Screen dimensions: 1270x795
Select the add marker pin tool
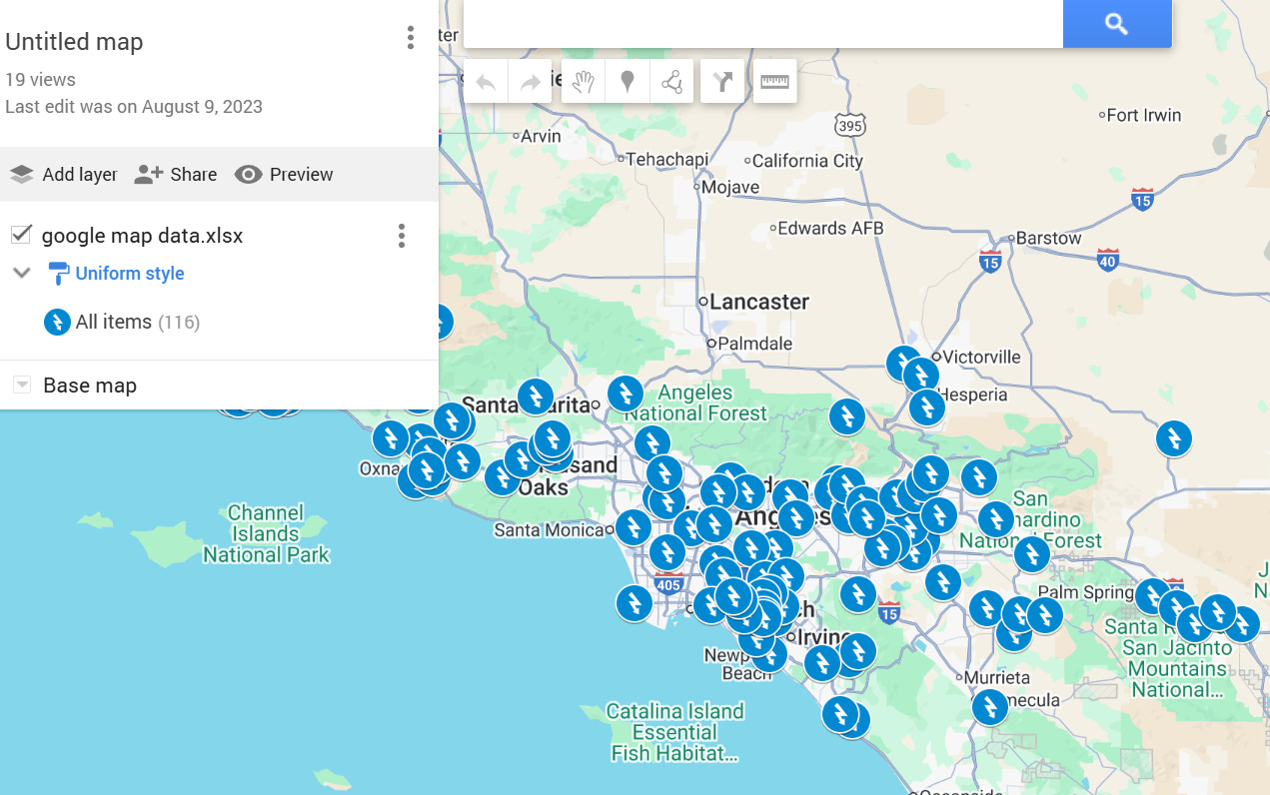[x=628, y=82]
